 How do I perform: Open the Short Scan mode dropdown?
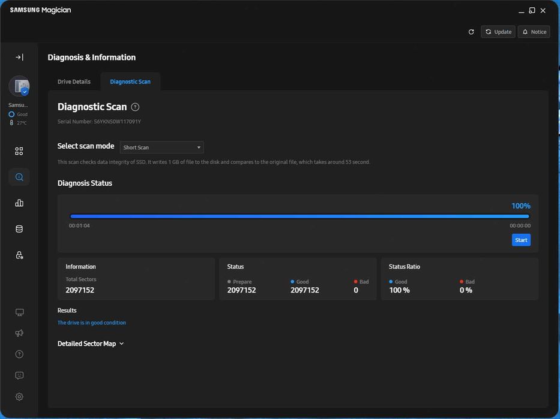[161, 147]
